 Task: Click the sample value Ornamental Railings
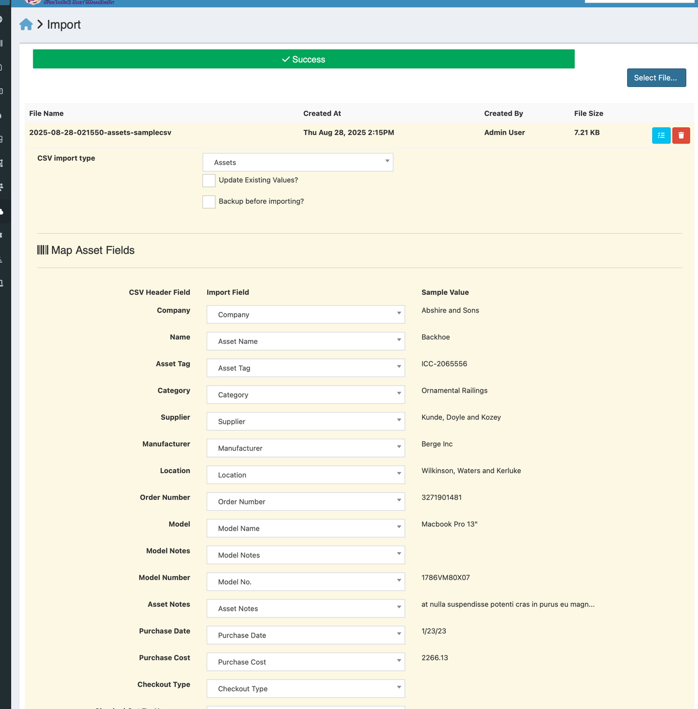coord(454,390)
